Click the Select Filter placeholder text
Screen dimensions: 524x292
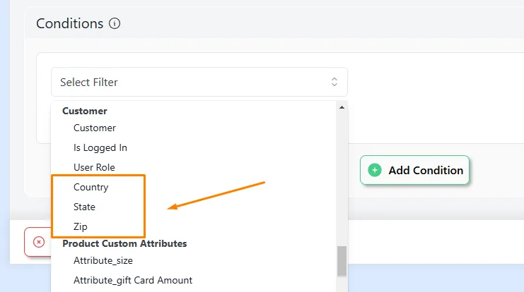tap(89, 82)
